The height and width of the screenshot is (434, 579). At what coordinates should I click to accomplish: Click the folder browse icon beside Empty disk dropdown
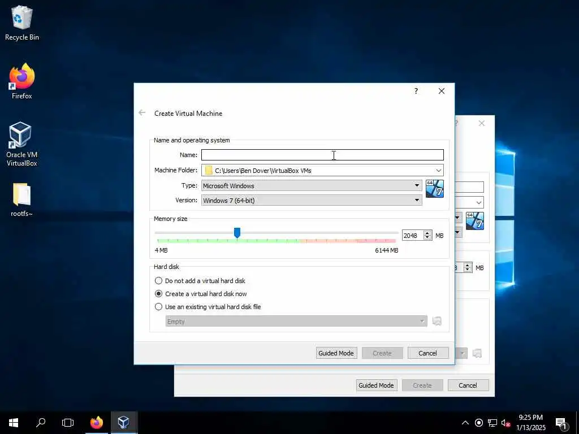coord(437,321)
